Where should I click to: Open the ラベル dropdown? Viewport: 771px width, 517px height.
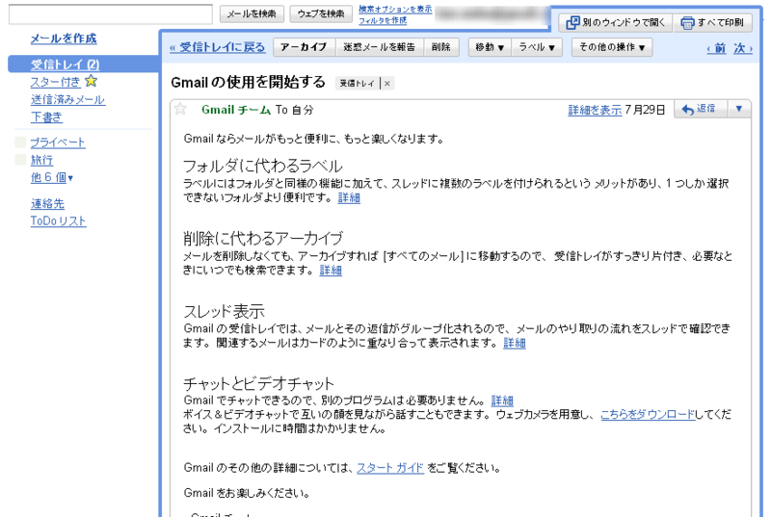pyautogui.click(x=537, y=47)
